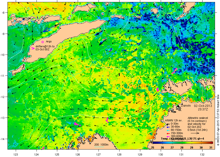Click longitude axis label '127'
The height and width of the screenshot is (157, 220).
(x=99, y=155)
